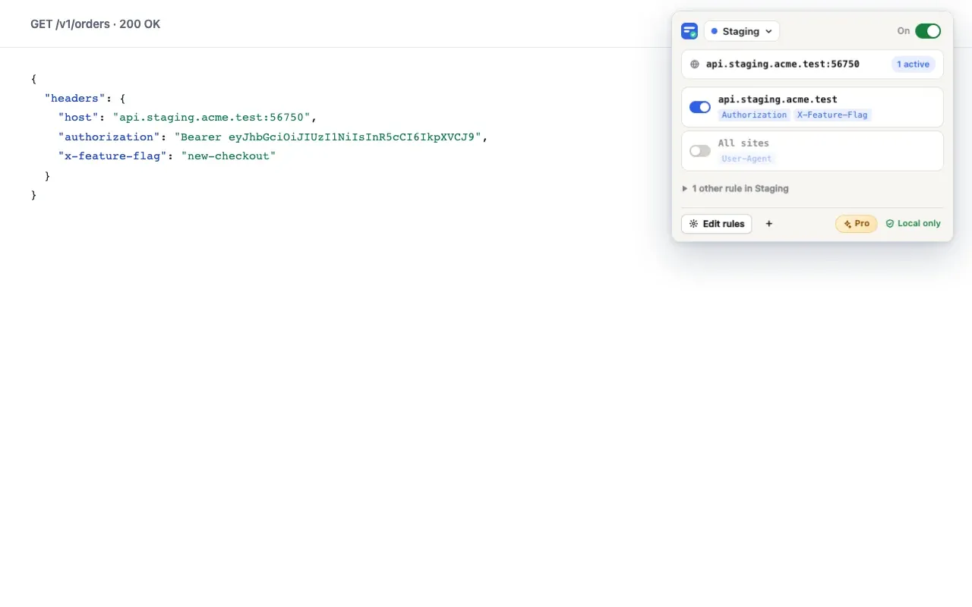Click the Pro badge
Image resolution: width=972 pixels, height=607 pixels.
(x=857, y=224)
